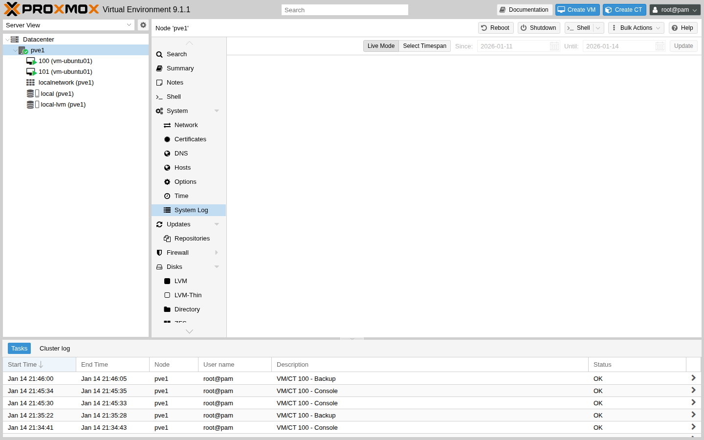Open the Directory storage panel
Image resolution: width=704 pixels, height=440 pixels.
[x=187, y=309]
